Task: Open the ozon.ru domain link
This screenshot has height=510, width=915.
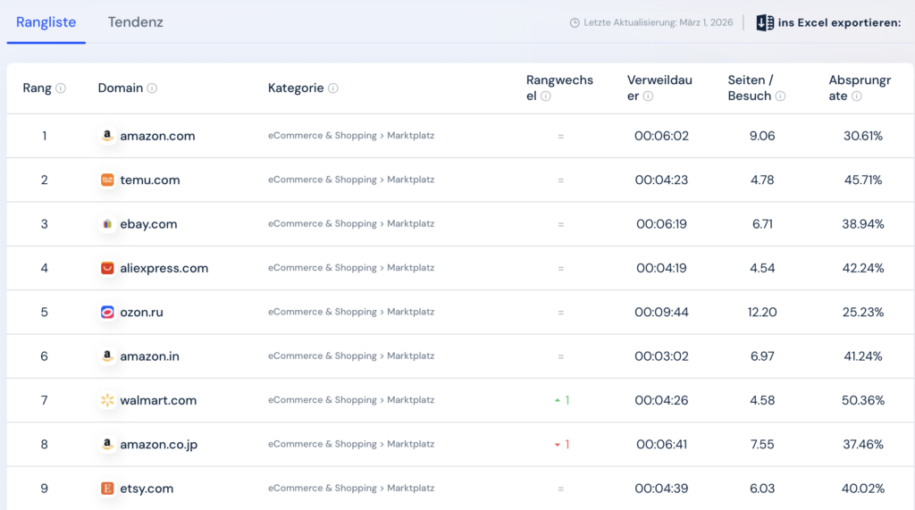Action: [141, 313]
